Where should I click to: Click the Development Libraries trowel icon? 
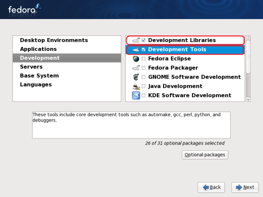click(136, 40)
